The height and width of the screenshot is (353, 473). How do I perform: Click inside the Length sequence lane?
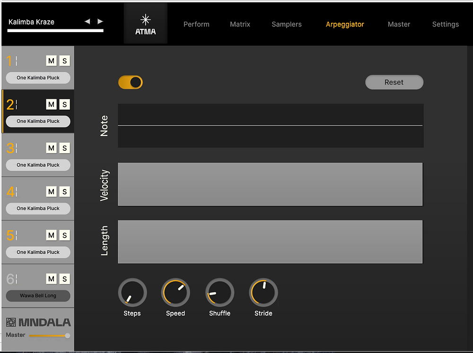pyautogui.click(x=270, y=242)
